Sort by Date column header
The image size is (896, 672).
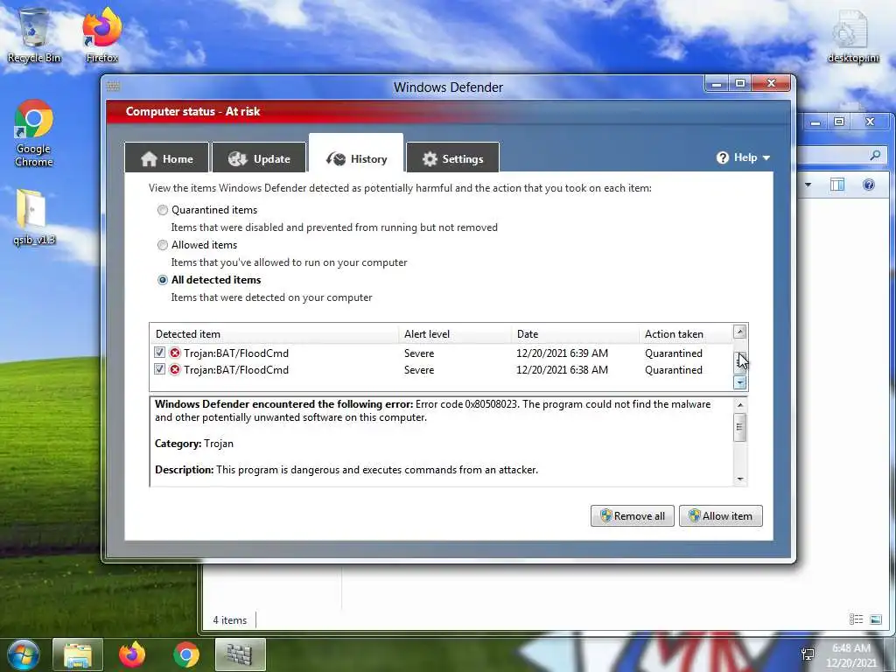click(x=575, y=333)
